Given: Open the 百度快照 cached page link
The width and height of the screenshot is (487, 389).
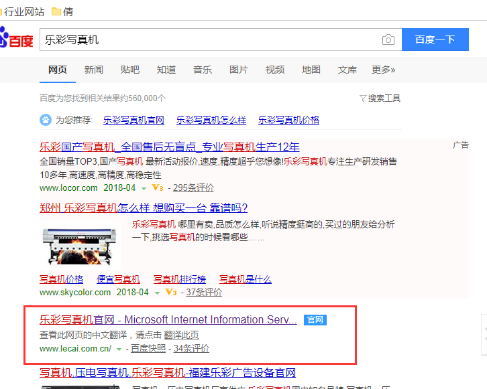Looking at the screenshot, I should pyautogui.click(x=148, y=349).
